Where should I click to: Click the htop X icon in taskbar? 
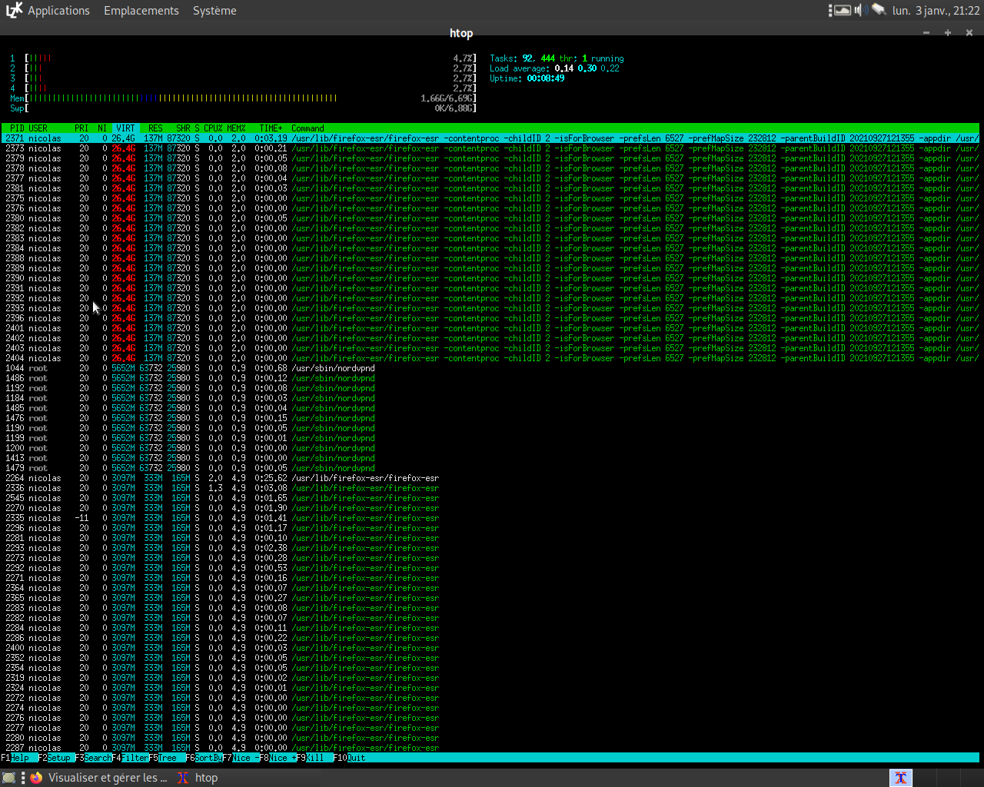coord(183,777)
